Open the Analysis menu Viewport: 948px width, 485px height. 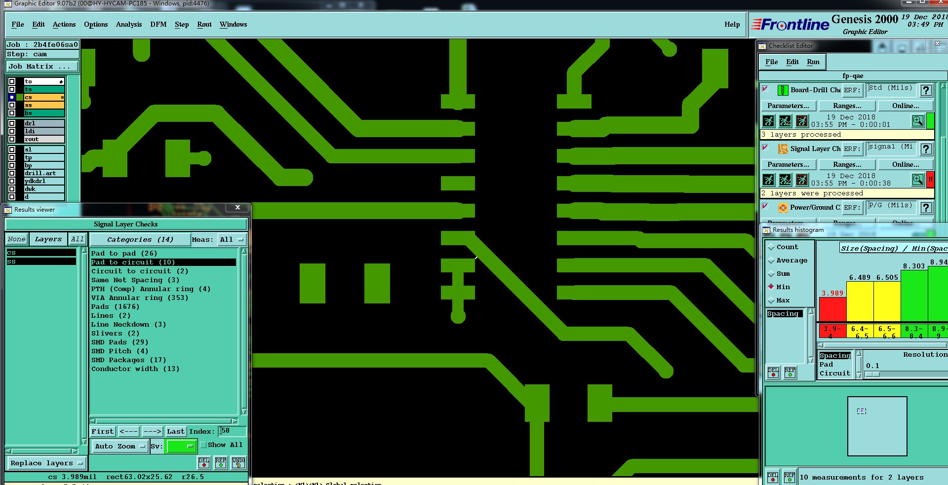(x=129, y=25)
